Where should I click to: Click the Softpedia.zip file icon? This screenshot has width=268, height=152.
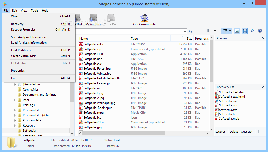[81, 49]
